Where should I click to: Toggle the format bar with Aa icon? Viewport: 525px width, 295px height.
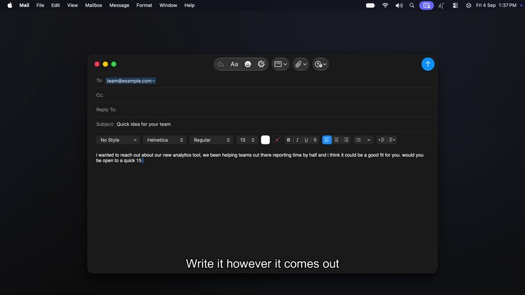(x=234, y=64)
